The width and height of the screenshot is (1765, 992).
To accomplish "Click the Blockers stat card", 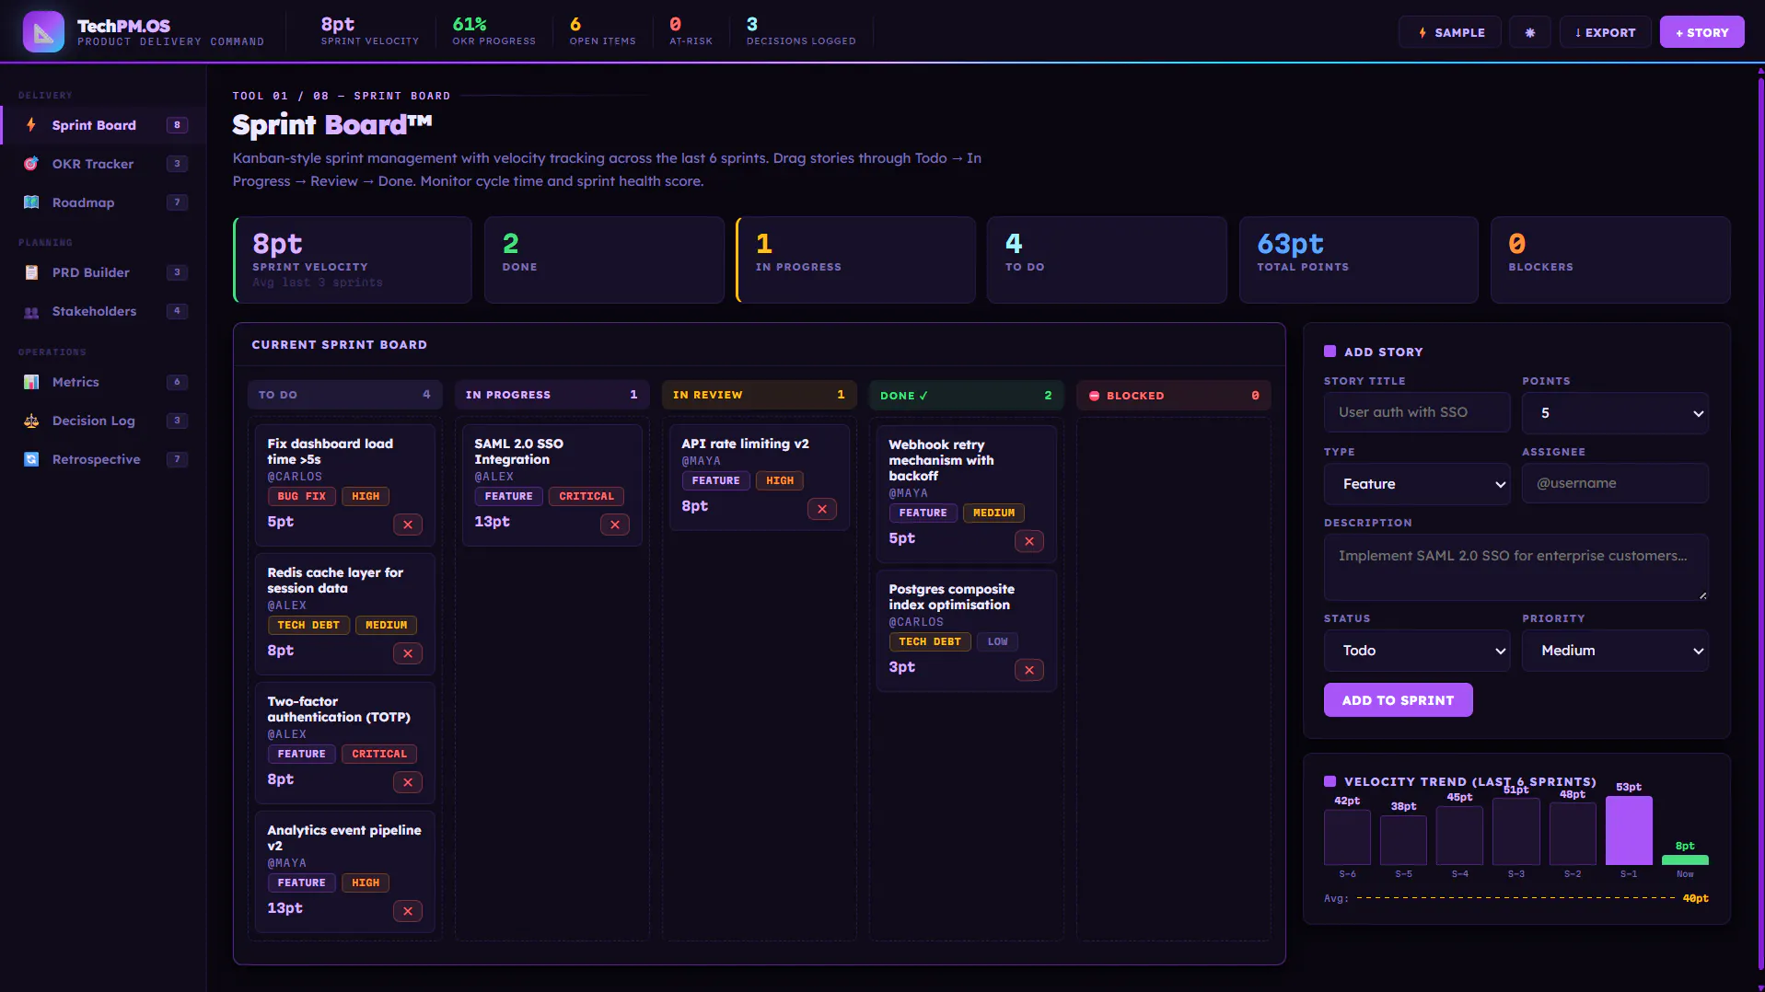I will click(x=1609, y=260).
